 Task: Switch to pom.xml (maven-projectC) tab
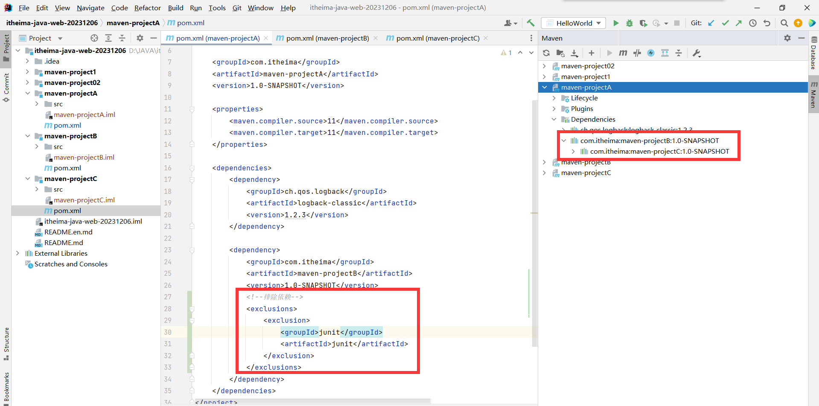(437, 38)
